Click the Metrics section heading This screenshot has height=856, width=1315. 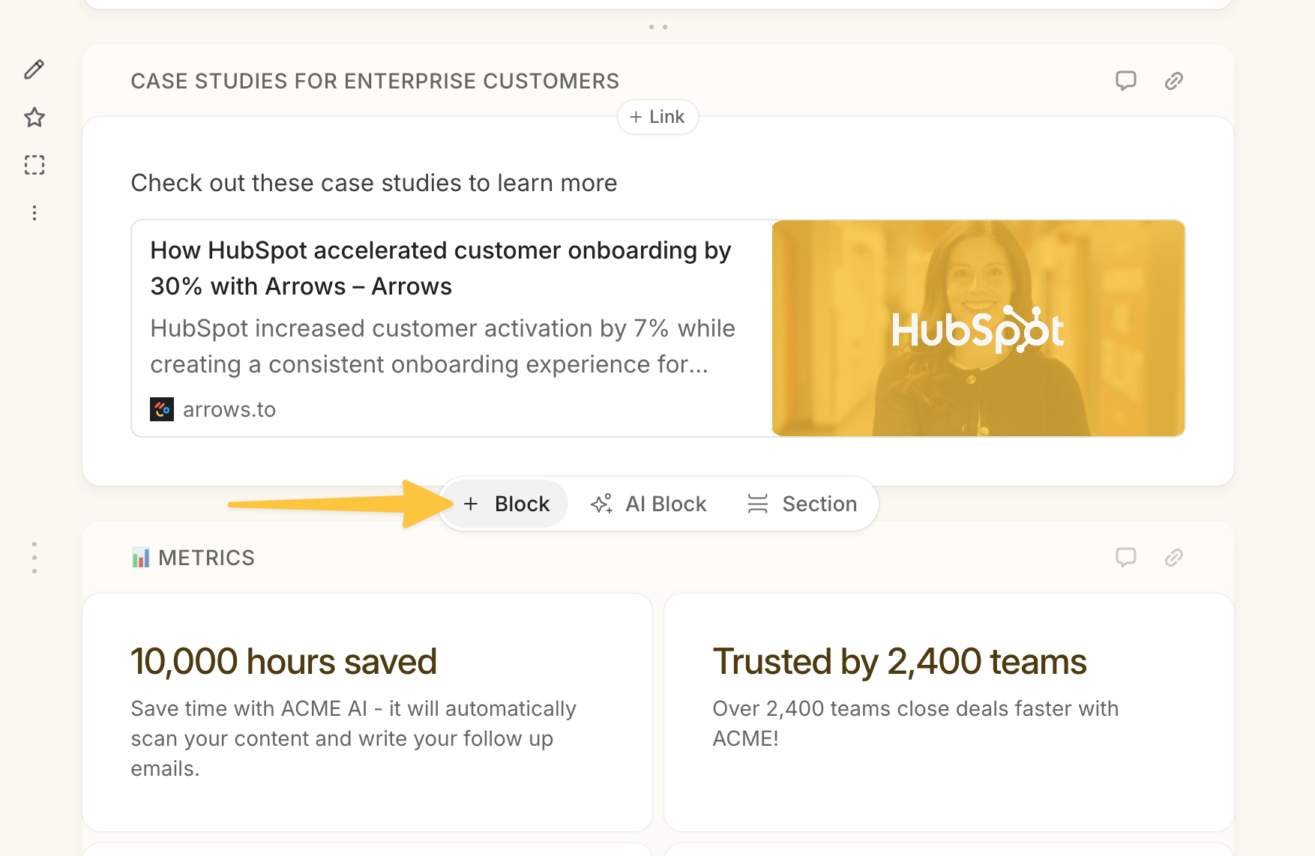click(x=206, y=558)
